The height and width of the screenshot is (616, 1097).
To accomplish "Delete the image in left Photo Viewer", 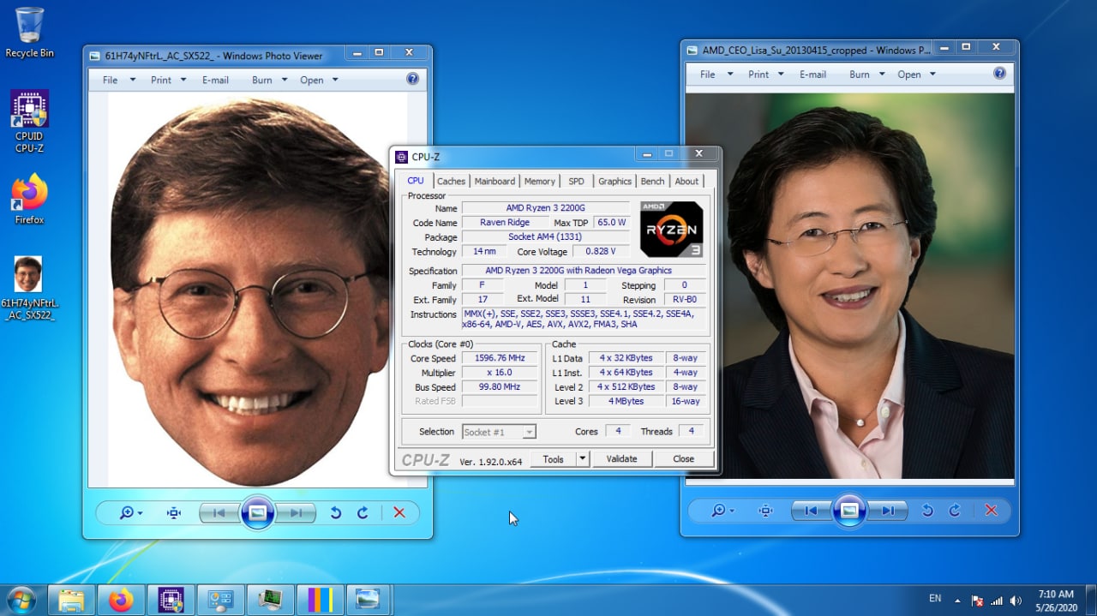I will pos(399,512).
